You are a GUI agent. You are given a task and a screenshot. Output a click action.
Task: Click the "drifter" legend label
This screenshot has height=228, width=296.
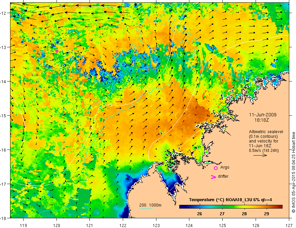tap(223, 176)
